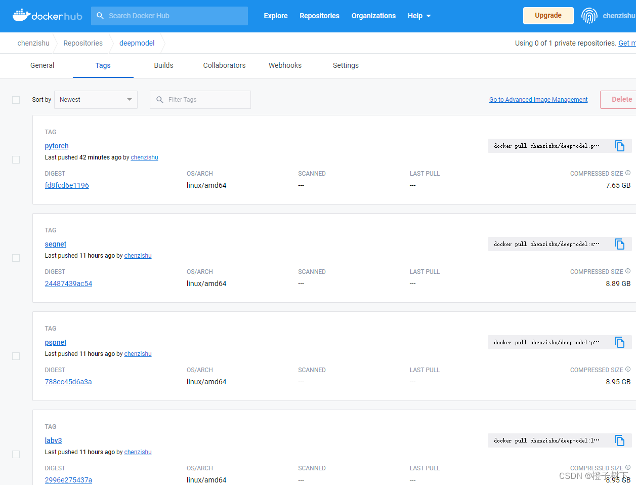Click the search magnifier in Search Docker Hub
636x485 pixels.
tap(99, 16)
